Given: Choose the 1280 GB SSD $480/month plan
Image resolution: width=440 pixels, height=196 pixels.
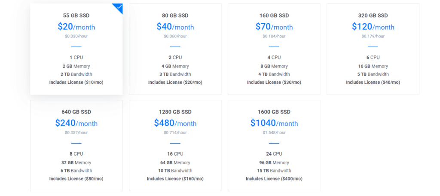Looking at the screenshot, I should point(175,145).
